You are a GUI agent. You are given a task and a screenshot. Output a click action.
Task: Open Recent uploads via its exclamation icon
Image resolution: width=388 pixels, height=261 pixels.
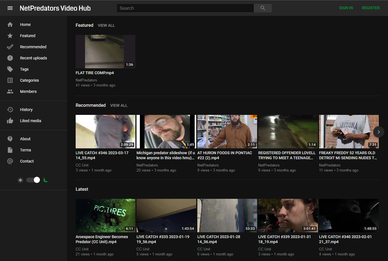(10, 58)
